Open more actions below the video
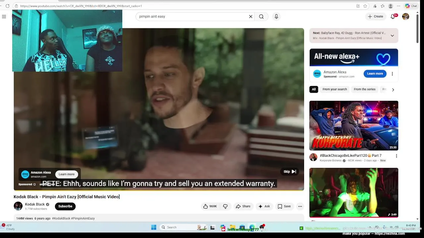Image resolution: width=424 pixels, height=238 pixels. tap(300, 206)
